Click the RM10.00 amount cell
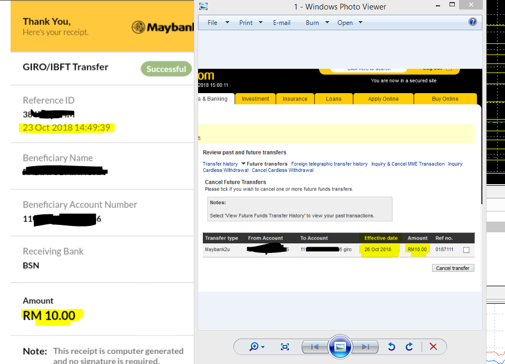This screenshot has width=505, height=364. point(417,249)
